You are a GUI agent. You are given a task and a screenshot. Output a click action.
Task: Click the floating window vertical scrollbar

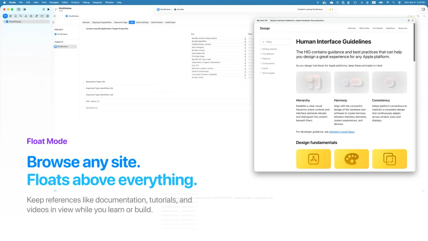pos(414,43)
